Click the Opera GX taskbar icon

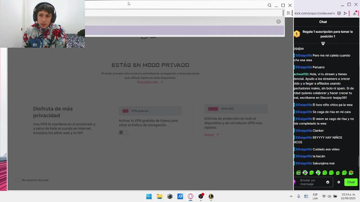(x=190, y=196)
